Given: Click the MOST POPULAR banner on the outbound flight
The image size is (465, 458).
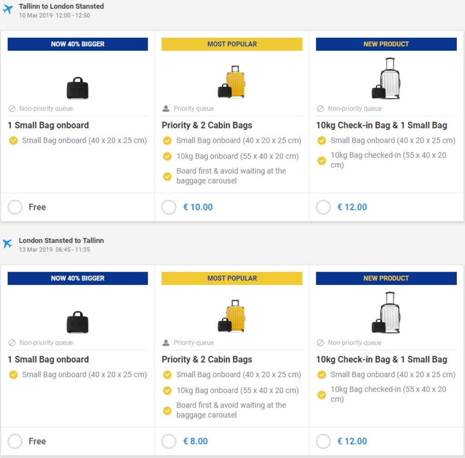Looking at the screenshot, I should (x=232, y=44).
